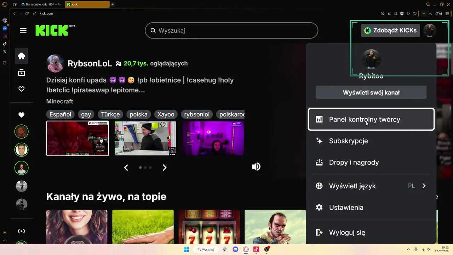Screen dimensions: 453x255
Task: Open the AI tool in browser toolbar
Action: pos(438,13)
